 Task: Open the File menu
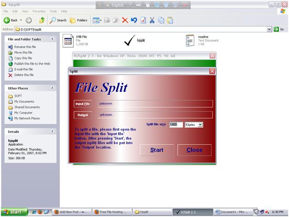pos(6,11)
